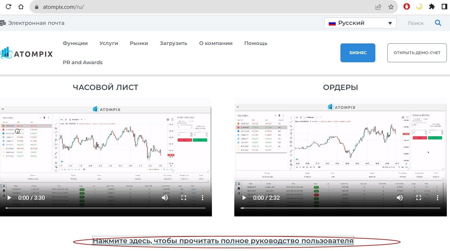The height and width of the screenshot is (251, 450).
Task: Toggle the browser side panel icon
Action: pyautogui.click(x=444, y=6)
